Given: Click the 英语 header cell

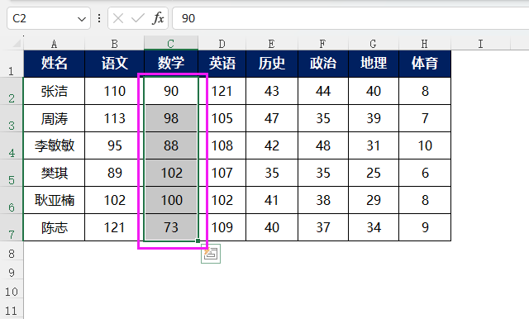Looking at the screenshot, I should 222,64.
